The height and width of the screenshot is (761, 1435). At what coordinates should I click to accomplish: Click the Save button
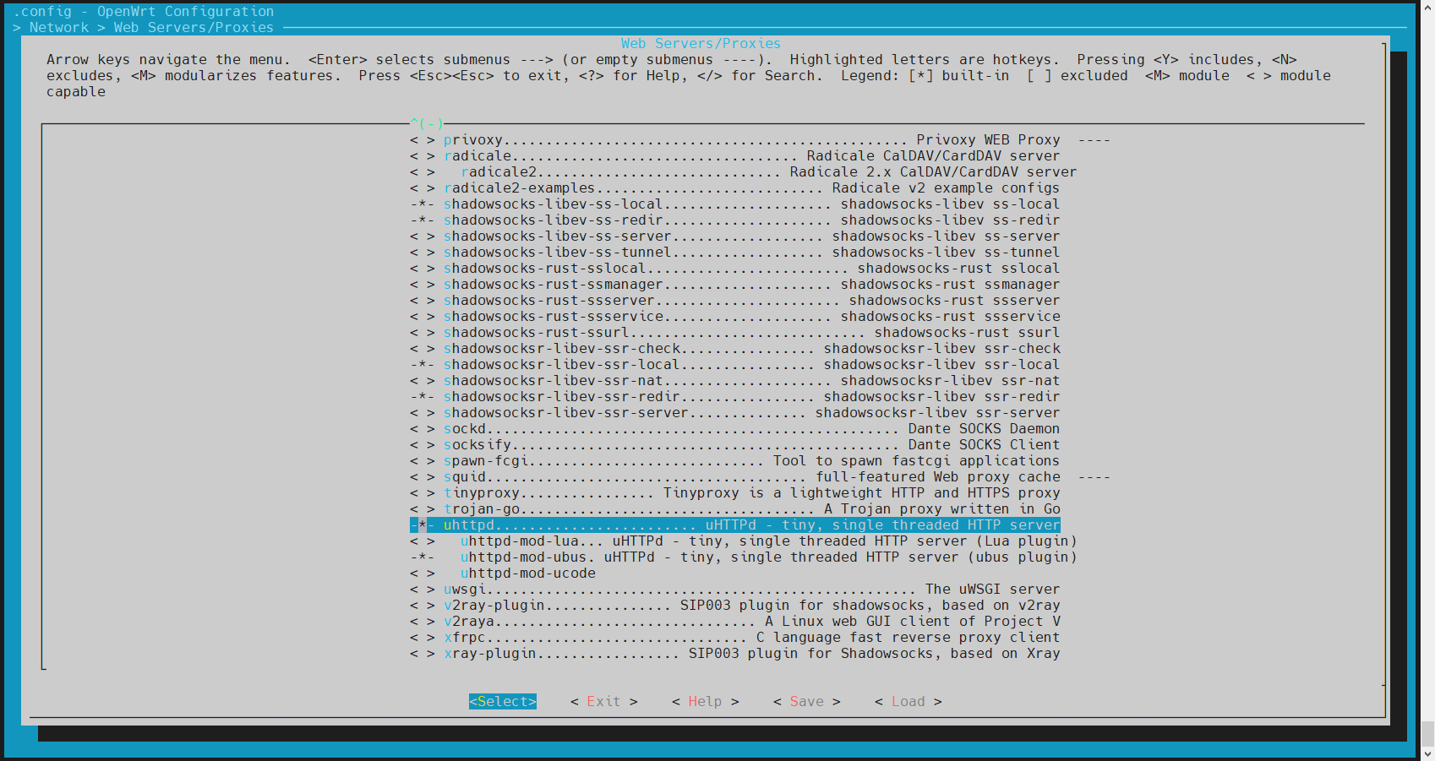(x=806, y=701)
